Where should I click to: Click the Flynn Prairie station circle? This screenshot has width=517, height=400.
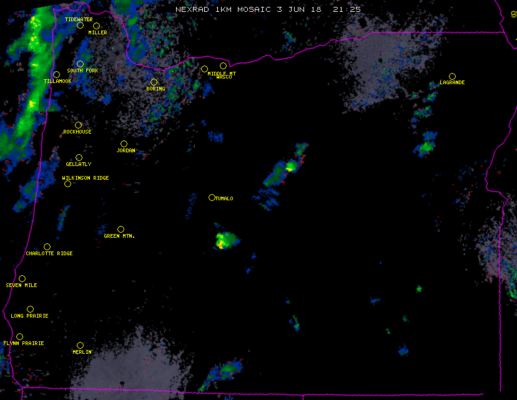pos(19,336)
